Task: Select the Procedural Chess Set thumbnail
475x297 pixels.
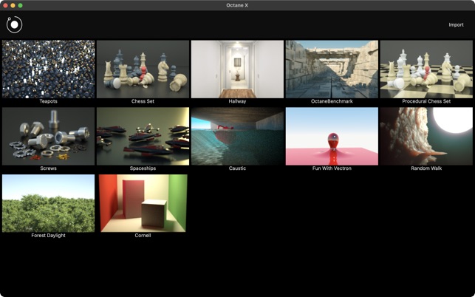Action: click(x=426, y=69)
